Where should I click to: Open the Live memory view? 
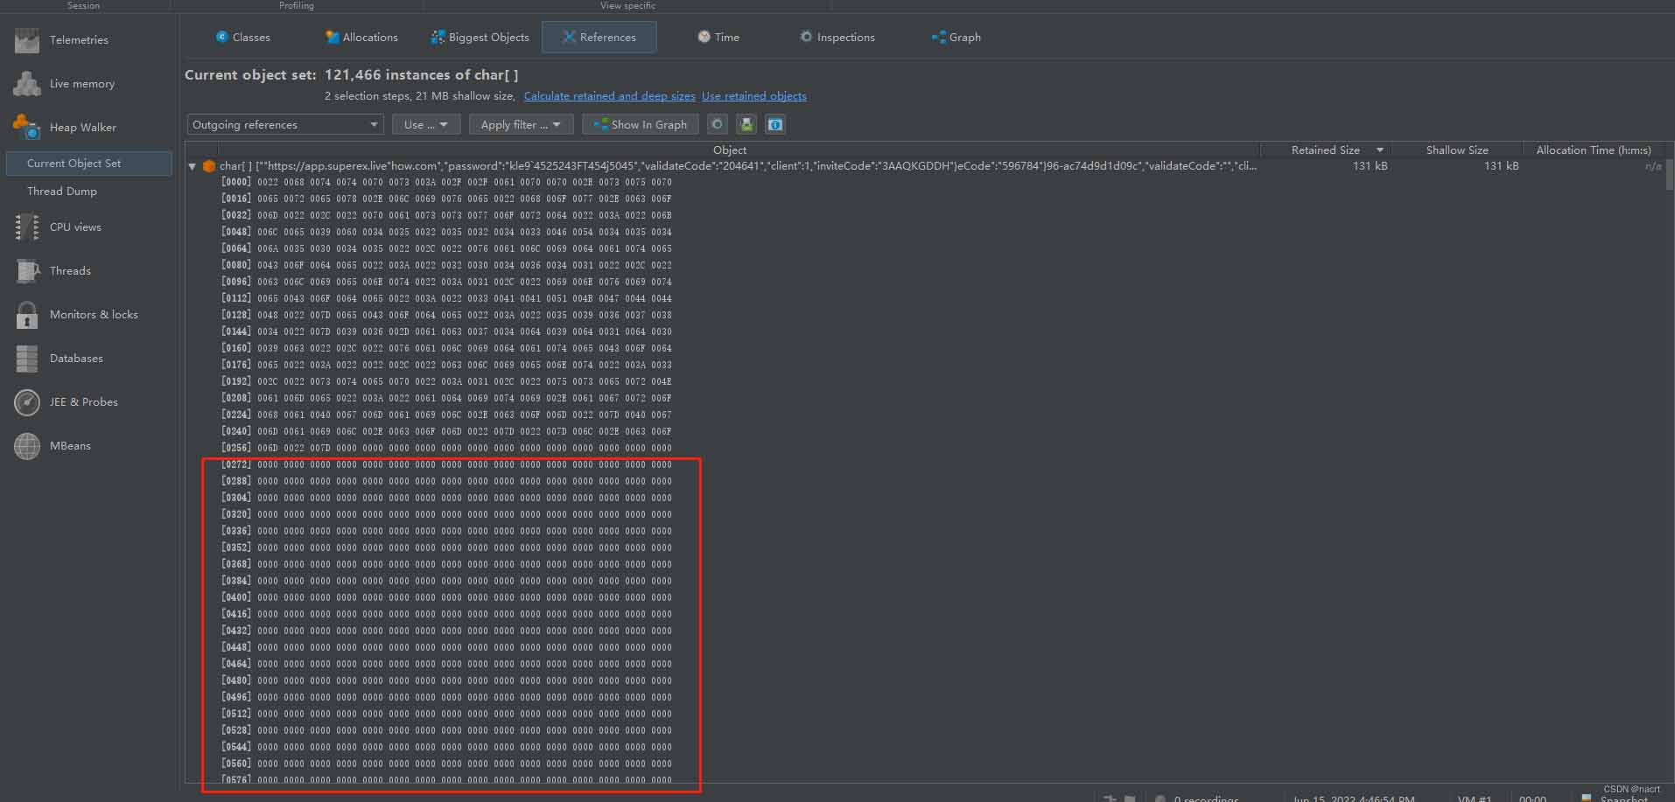click(81, 83)
